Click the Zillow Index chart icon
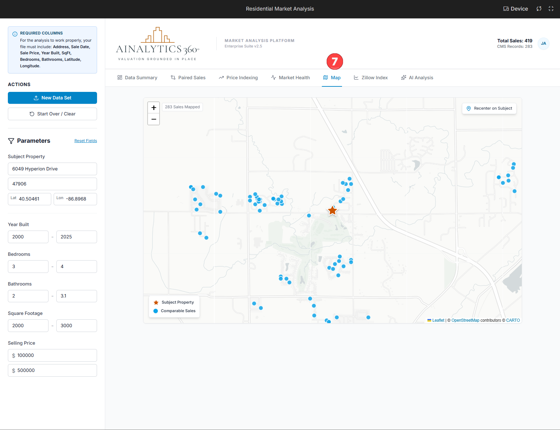This screenshot has height=430, width=560. [356, 78]
